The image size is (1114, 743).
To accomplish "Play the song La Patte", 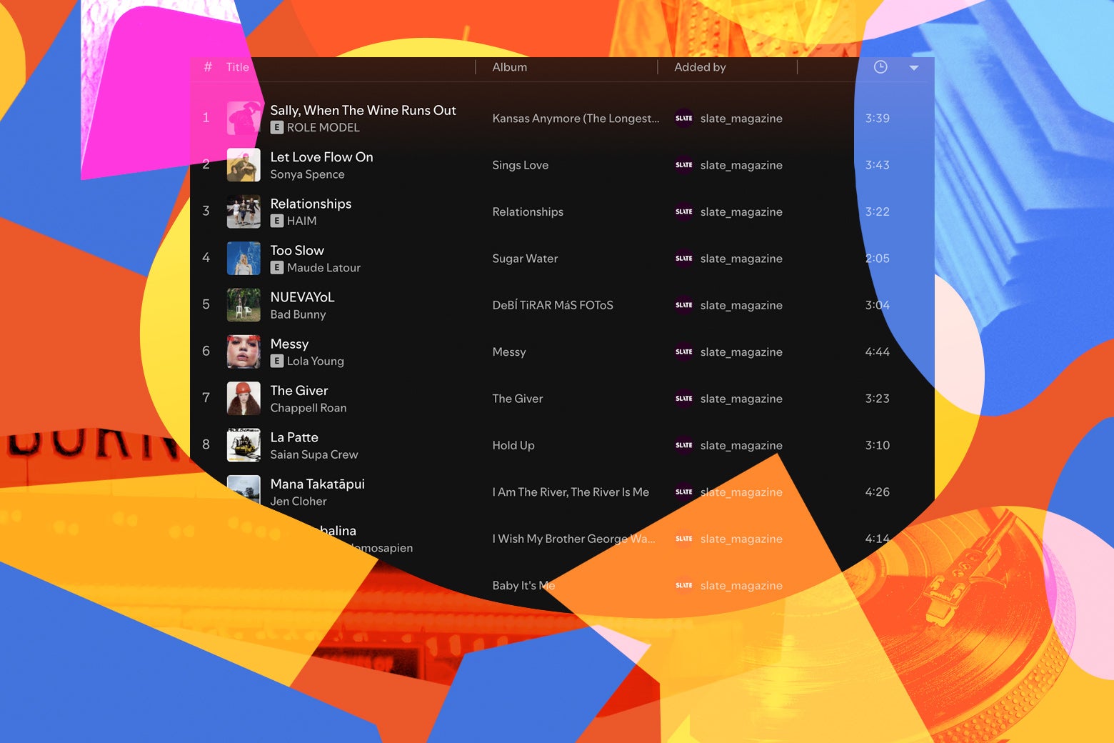I will (x=294, y=437).
